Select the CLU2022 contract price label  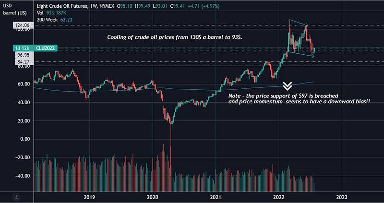point(46,48)
